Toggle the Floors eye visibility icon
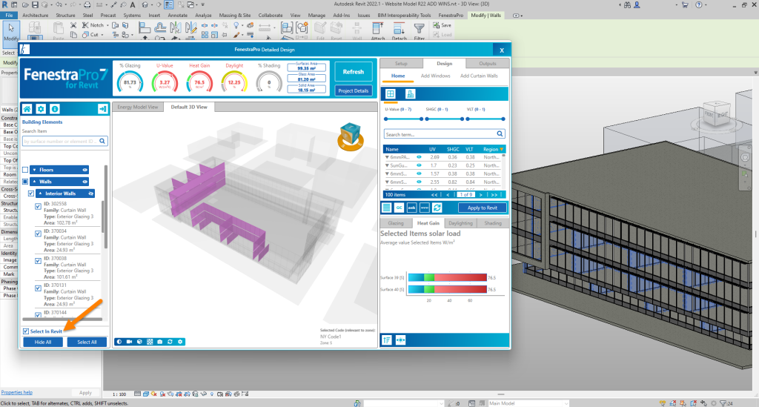 tap(84, 170)
